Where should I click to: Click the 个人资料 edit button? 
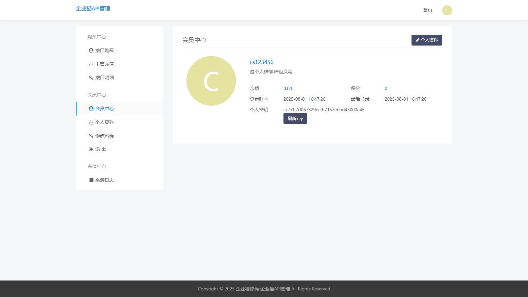427,40
